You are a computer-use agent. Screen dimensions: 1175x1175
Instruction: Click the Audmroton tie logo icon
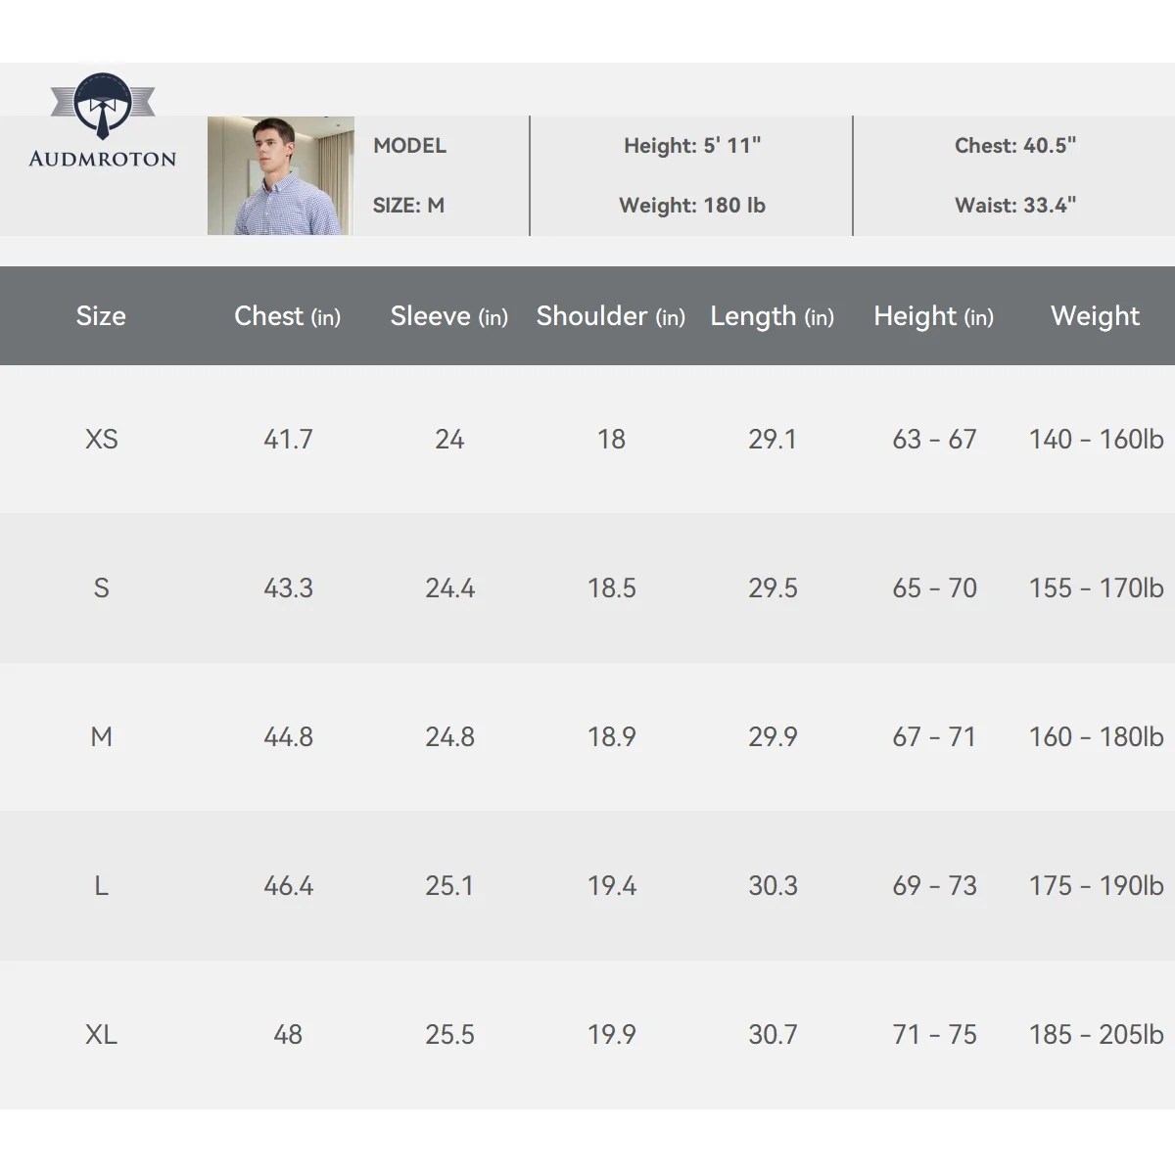[x=103, y=106]
